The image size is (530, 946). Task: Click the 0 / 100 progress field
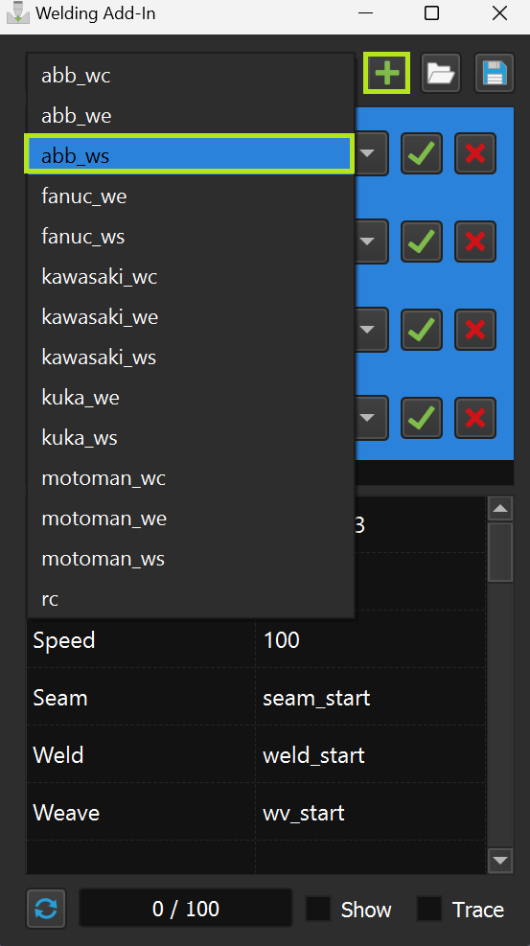186,908
